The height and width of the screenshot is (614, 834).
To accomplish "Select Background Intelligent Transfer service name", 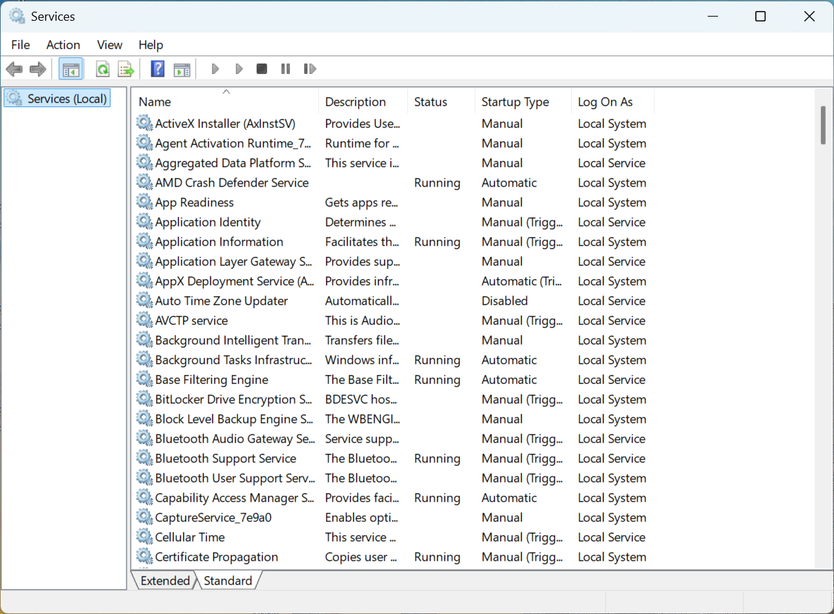I will [x=234, y=340].
